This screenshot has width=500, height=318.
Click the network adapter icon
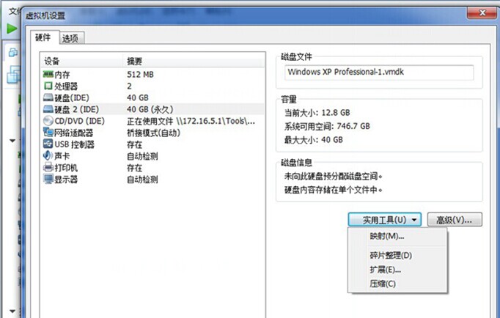pyautogui.click(x=48, y=132)
